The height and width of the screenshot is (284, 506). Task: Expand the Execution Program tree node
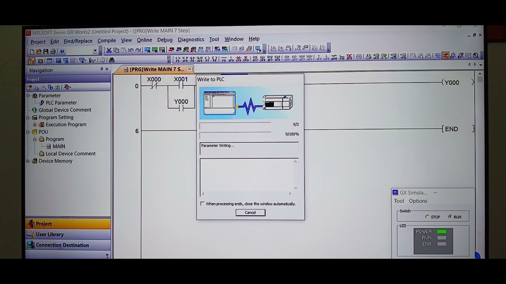[x=35, y=125]
